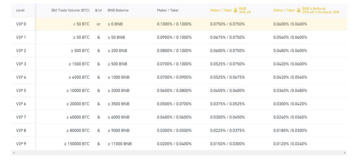Click the "0.0300% / 0.0450%" VIP 7 fee cell
Viewport: 357px width, 162px height.
tap(227, 117)
